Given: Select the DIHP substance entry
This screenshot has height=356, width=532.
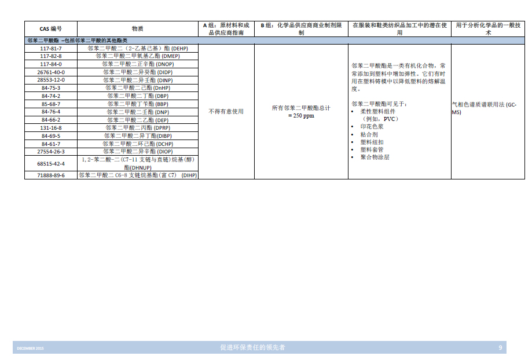Looking at the screenshot, I should (137, 175).
